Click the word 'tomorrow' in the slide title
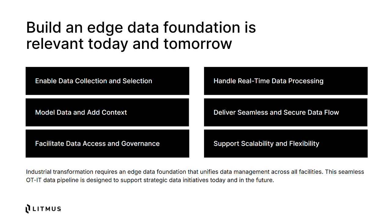Viewport: 391px width, 220px height. 198,44
